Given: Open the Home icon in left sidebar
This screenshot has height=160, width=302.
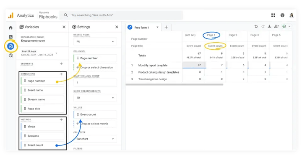Looking at the screenshot, I should [10, 28].
